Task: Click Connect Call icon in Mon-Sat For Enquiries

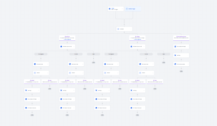Action: point(35,64)
